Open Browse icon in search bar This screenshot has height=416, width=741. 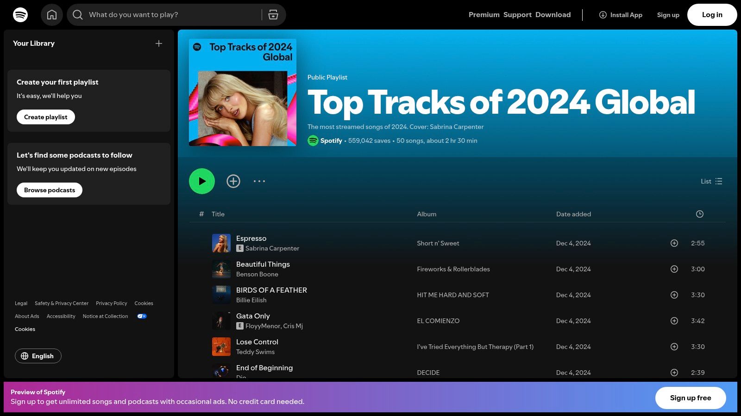click(273, 15)
